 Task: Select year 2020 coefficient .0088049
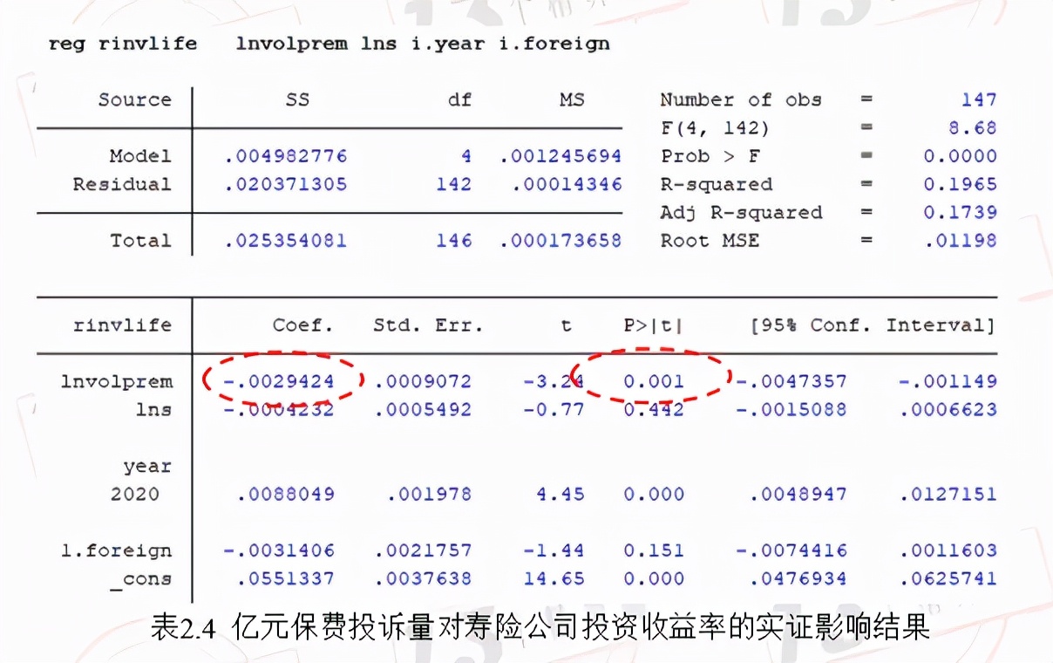[286, 494]
